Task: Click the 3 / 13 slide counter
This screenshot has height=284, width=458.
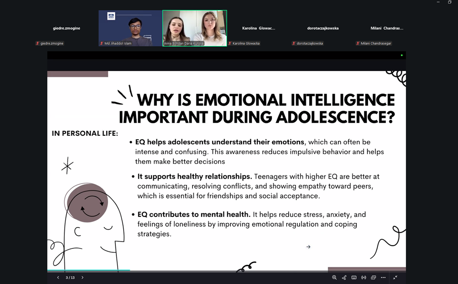Action: (70, 278)
